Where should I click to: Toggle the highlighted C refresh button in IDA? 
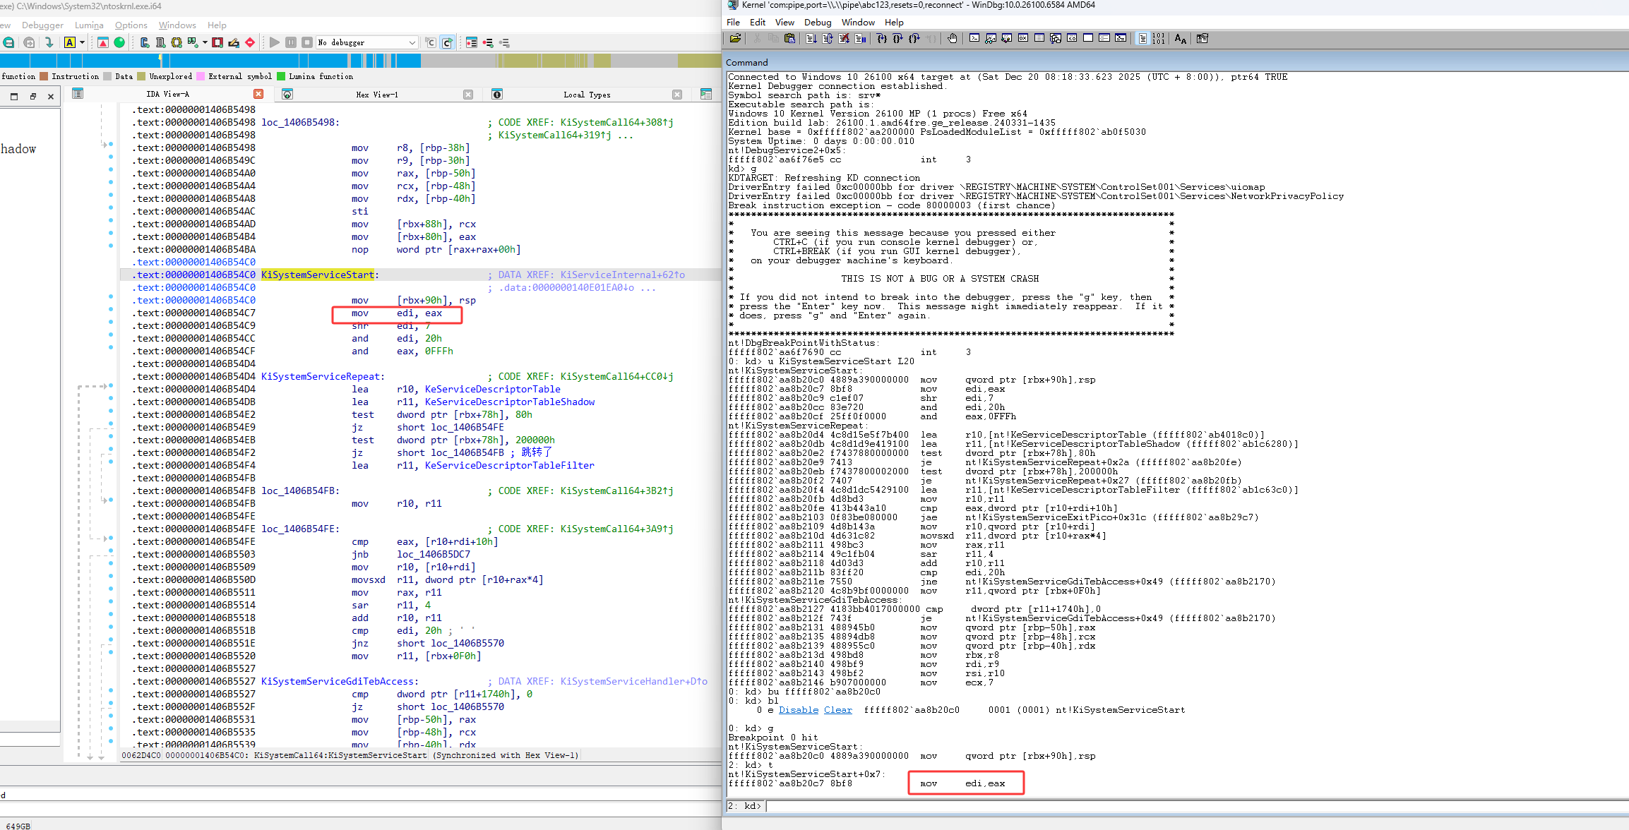tap(447, 42)
